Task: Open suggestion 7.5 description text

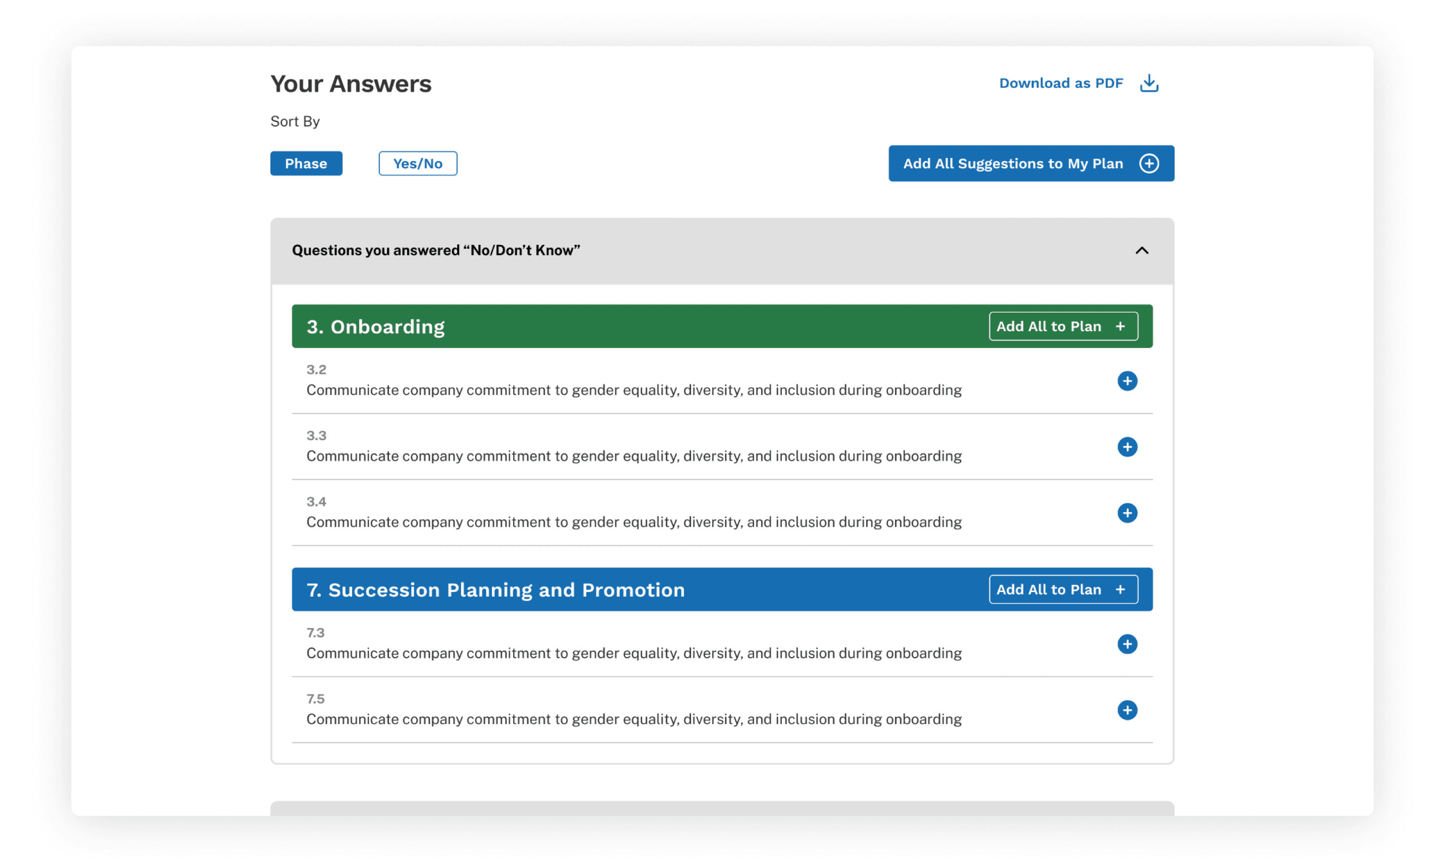Action: pos(634,719)
